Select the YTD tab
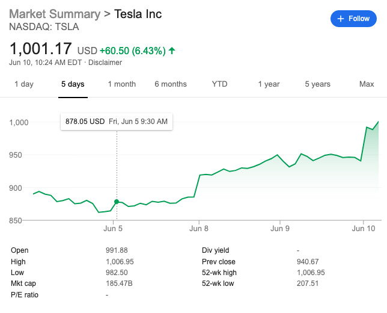Image resolution: width=387 pixels, height=313 pixels. pyautogui.click(x=219, y=84)
